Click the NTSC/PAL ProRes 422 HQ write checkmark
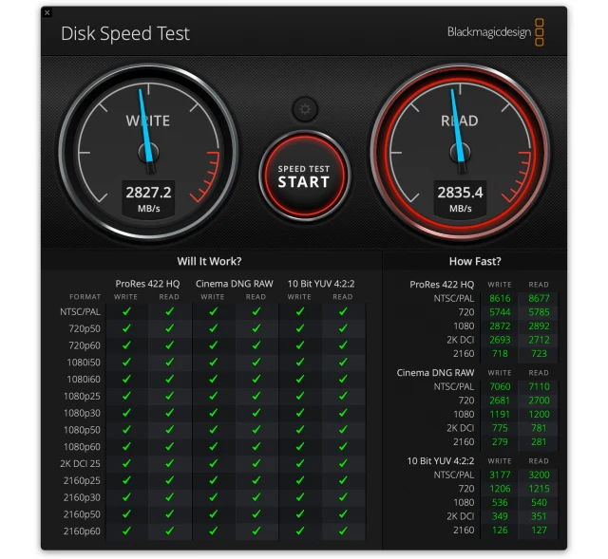The width and height of the screenshot is (608, 559). pyautogui.click(x=126, y=311)
